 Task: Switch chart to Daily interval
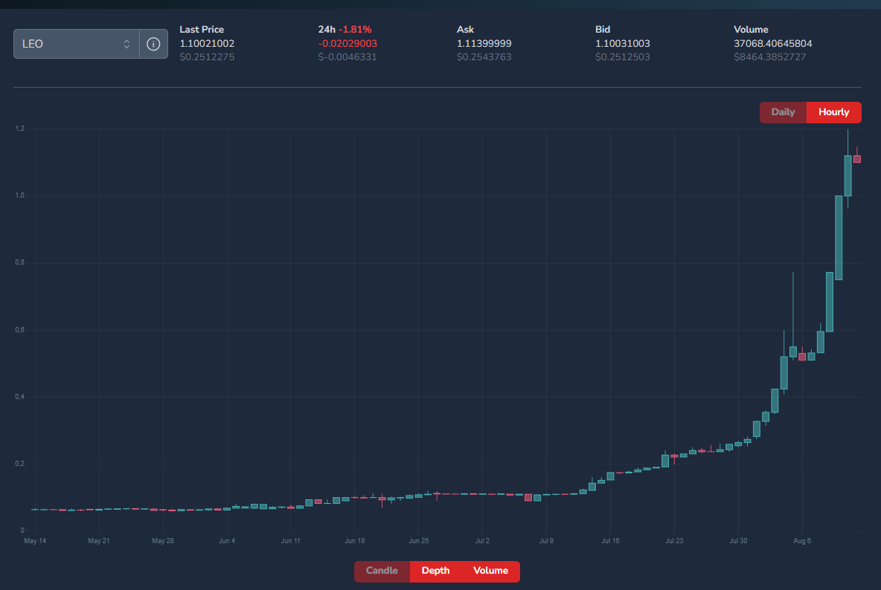point(783,112)
